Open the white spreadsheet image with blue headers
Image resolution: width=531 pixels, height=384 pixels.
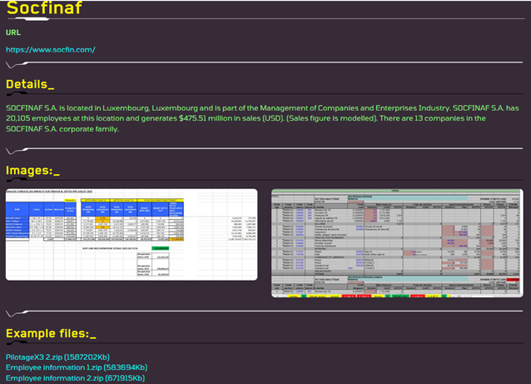pyautogui.click(x=132, y=235)
